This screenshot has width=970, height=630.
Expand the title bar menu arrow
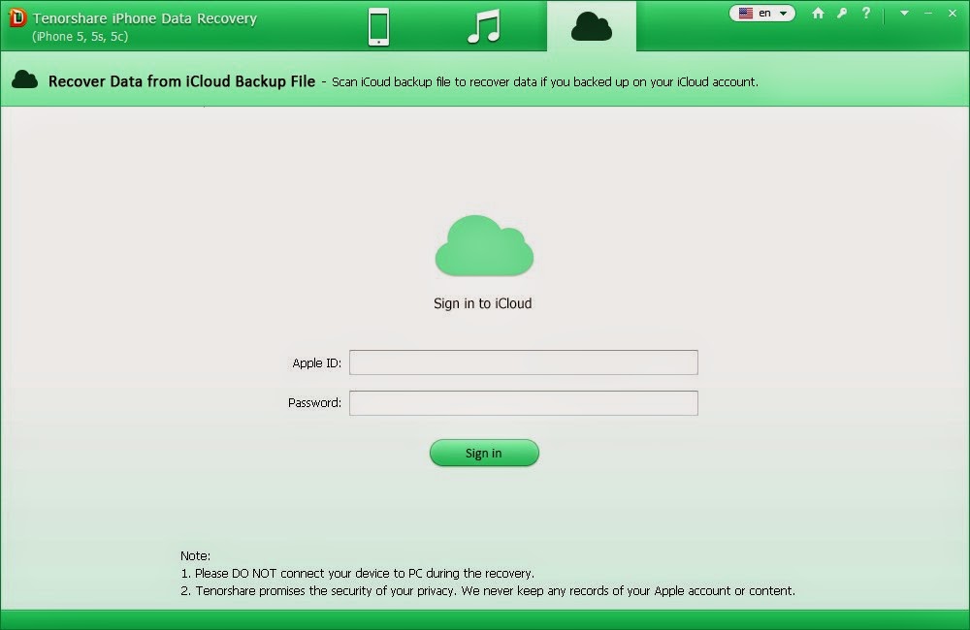click(904, 13)
